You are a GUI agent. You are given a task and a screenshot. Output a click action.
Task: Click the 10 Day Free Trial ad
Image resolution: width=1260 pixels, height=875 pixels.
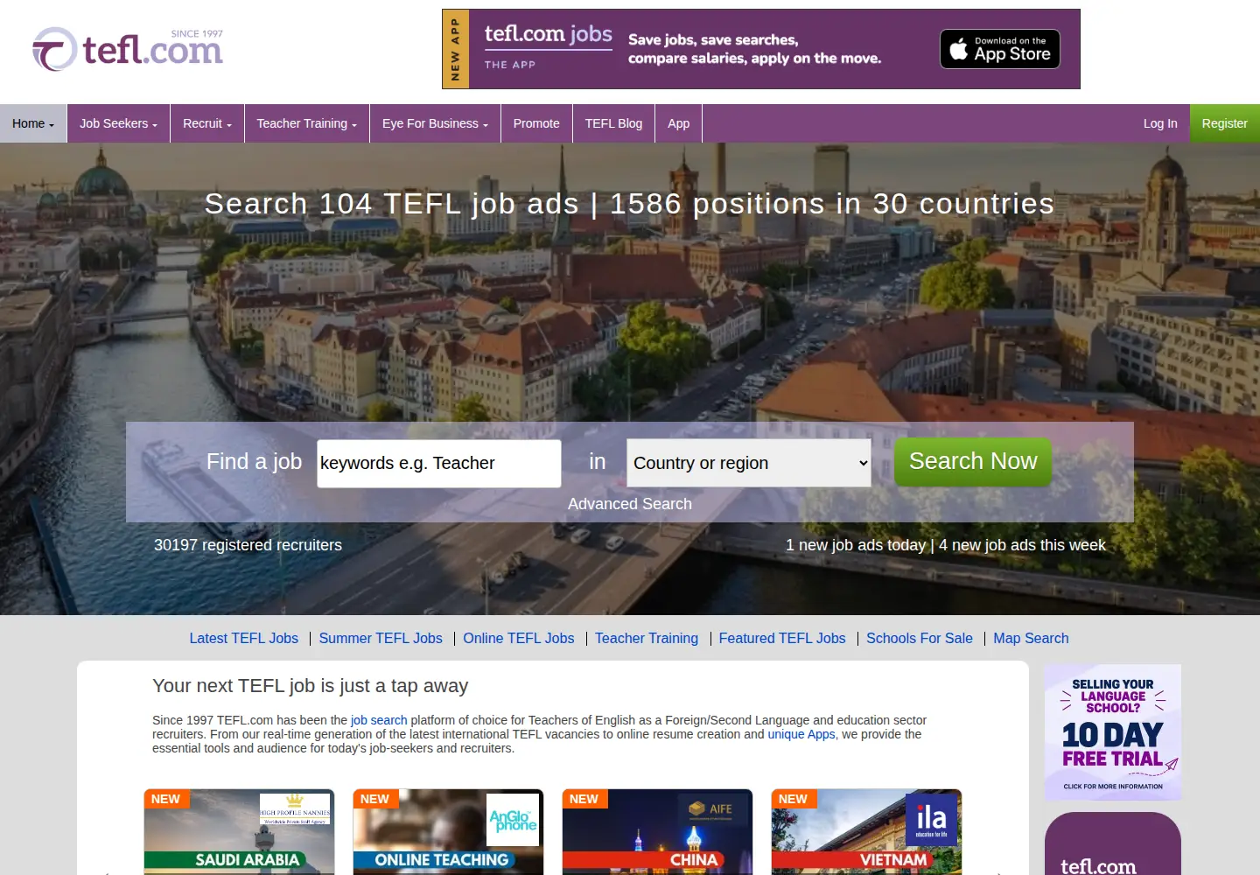[1113, 732]
